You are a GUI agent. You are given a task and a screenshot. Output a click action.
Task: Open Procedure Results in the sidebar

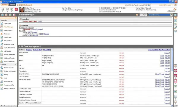[x=9, y=55]
